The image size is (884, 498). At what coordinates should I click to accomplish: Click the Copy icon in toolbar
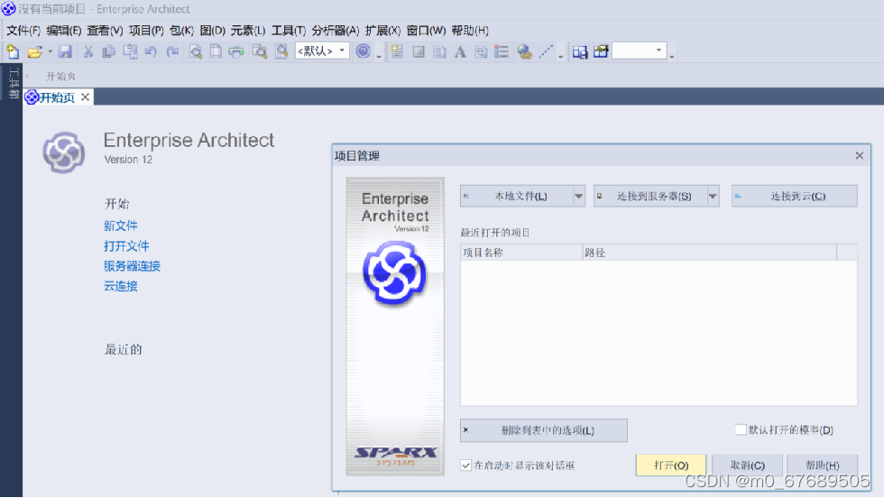109,52
